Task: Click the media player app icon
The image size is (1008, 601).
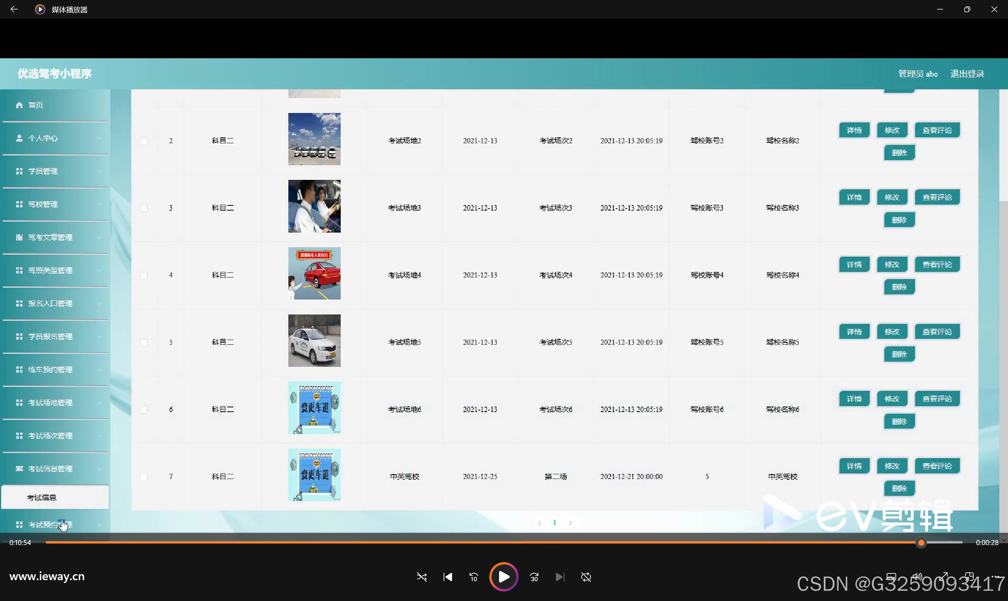Action: click(40, 9)
